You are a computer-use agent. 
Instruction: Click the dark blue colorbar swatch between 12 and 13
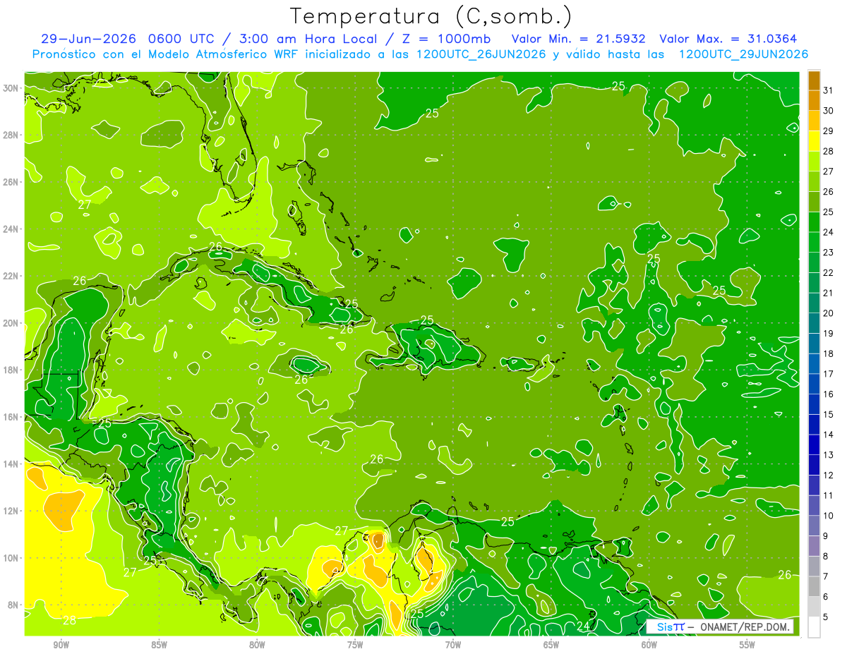coord(814,465)
